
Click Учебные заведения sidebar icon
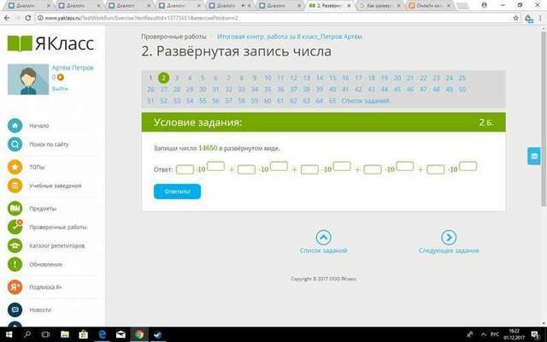click(15, 186)
